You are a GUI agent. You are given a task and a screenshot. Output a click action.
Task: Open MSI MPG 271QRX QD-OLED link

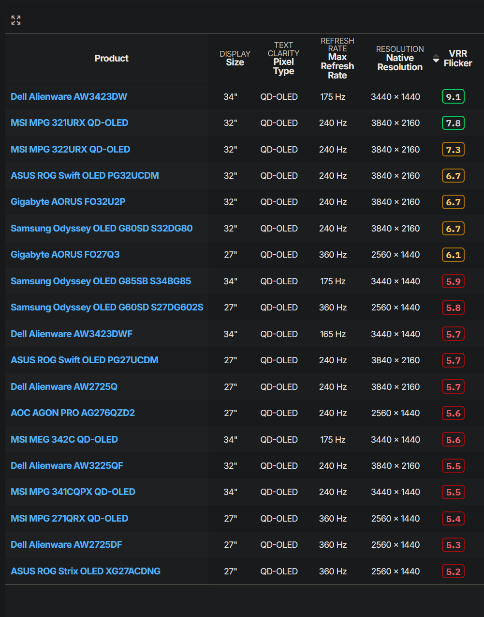(70, 518)
